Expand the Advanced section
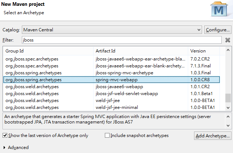Screen dimensions: 233x153 [5, 148]
